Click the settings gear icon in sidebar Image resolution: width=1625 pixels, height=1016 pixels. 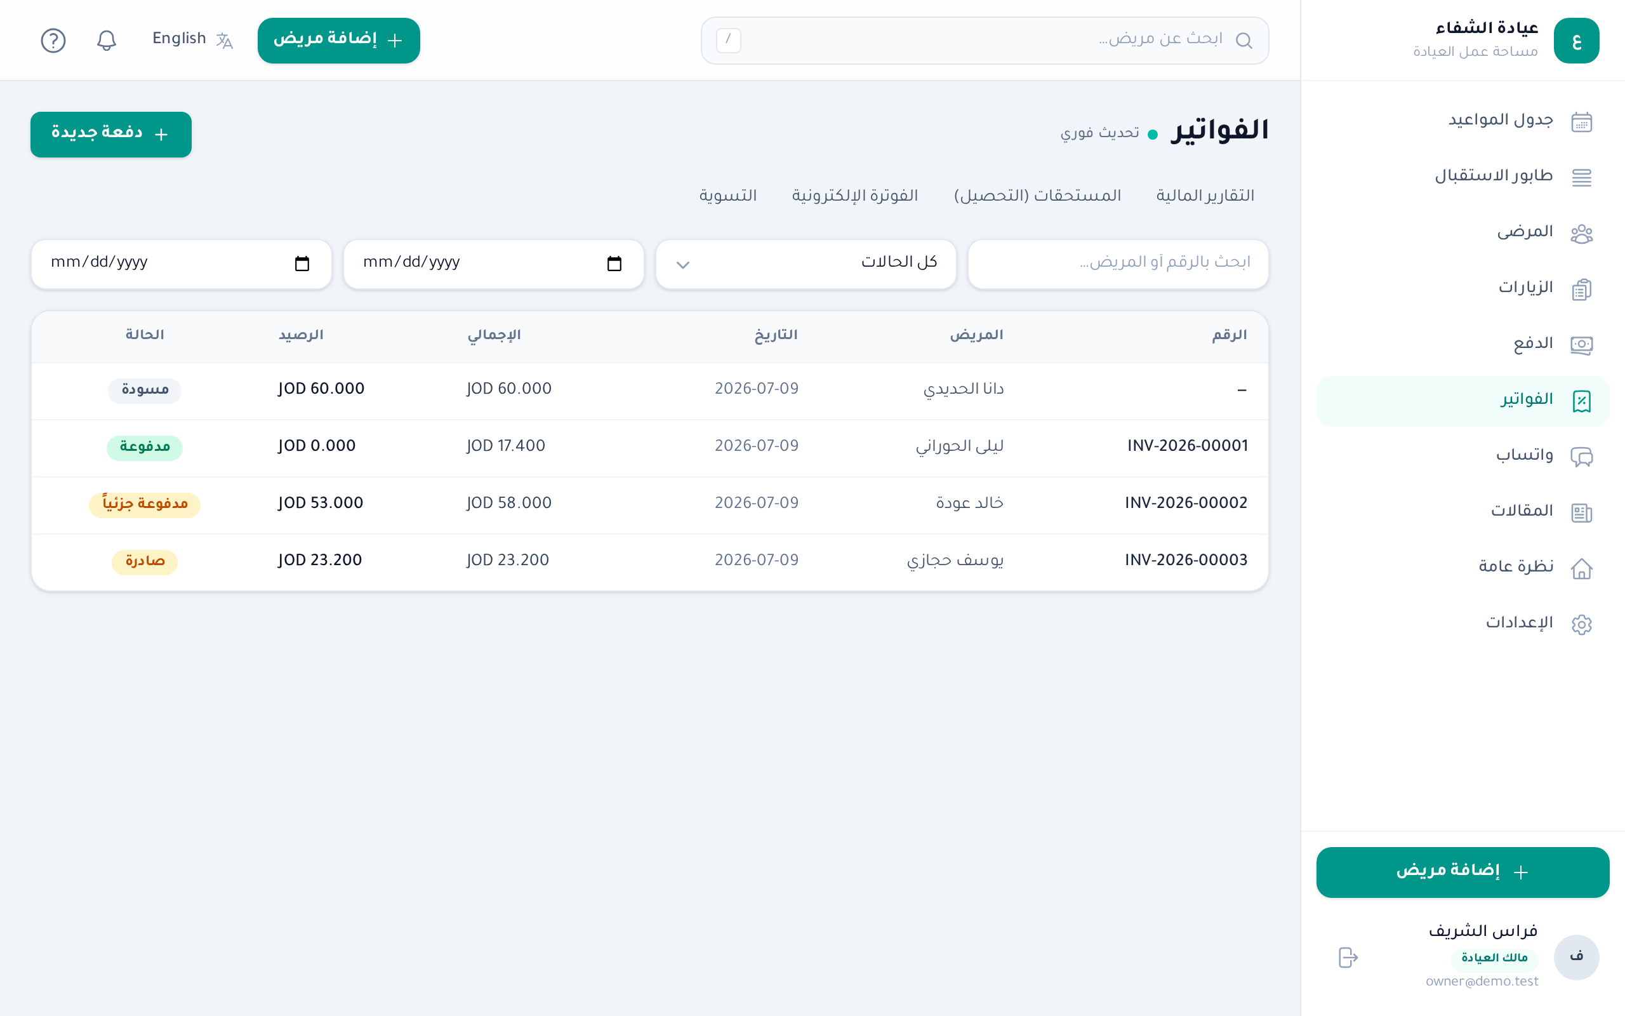(1581, 624)
